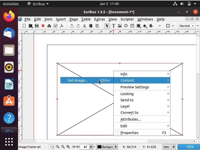200x150 pixels.
Task: Open the Extras menu
Action: (99, 19)
